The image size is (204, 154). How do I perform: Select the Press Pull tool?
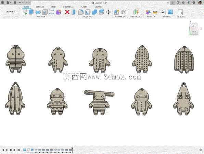(74, 12)
